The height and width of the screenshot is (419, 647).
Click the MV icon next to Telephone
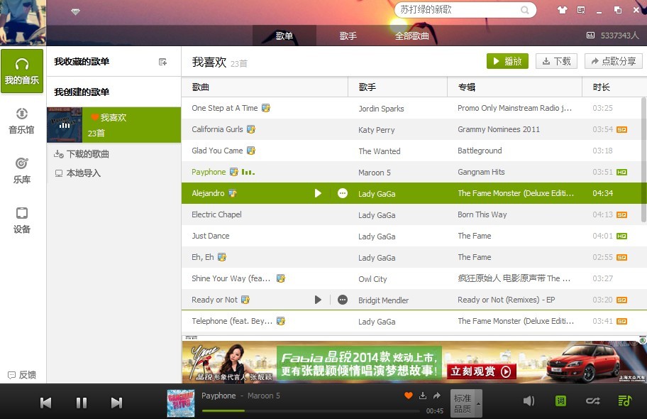(281, 321)
